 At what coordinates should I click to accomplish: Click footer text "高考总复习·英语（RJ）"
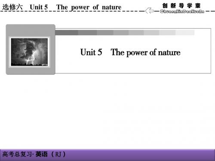[34, 154]
